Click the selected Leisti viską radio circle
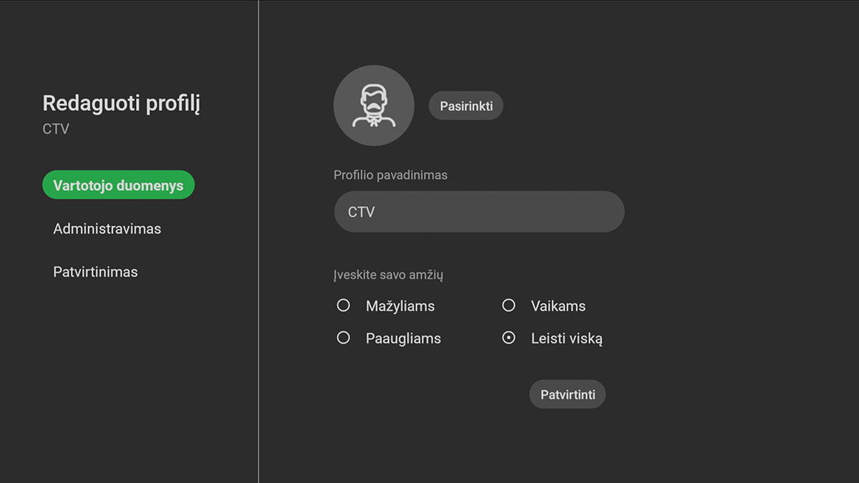The width and height of the screenshot is (859, 483). click(508, 338)
